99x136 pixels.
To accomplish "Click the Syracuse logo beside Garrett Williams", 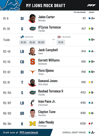I will [32, 62].
